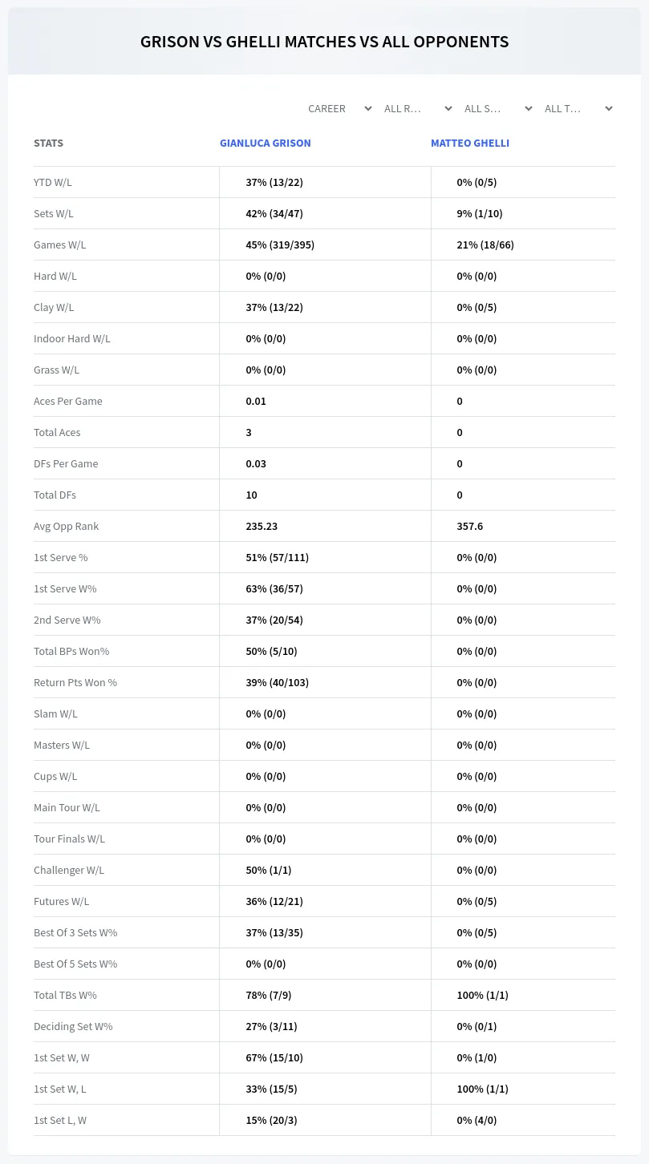Image resolution: width=649 pixels, height=1164 pixels.
Task: Select the Challenger W/L row label
Action: pos(69,870)
